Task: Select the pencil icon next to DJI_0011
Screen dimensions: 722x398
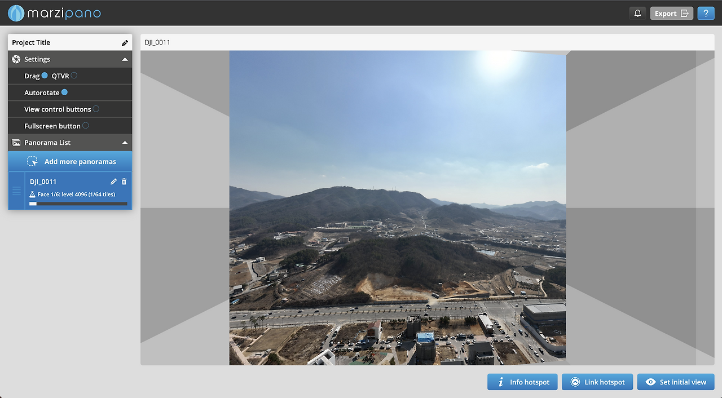Action: 113,182
